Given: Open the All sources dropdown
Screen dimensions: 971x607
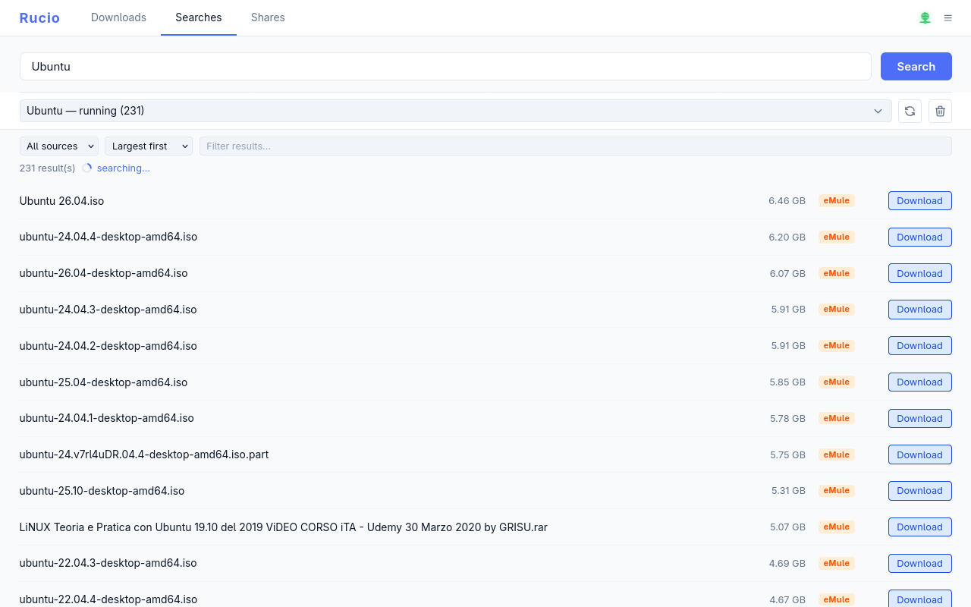Looking at the screenshot, I should coord(59,146).
